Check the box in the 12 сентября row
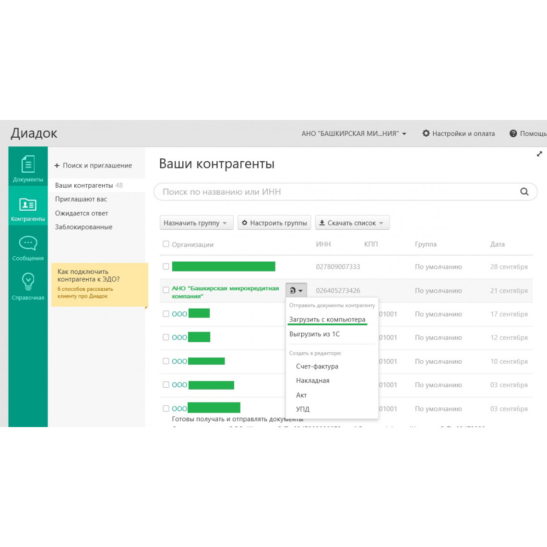This screenshot has width=547, height=547. [x=166, y=337]
